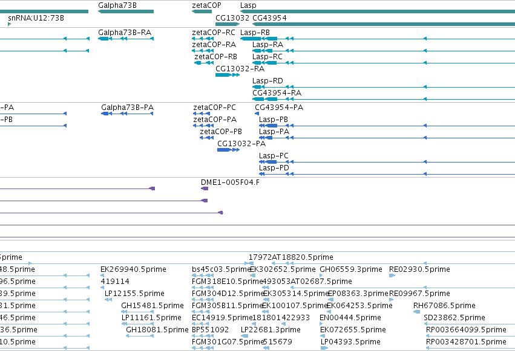Click the zetaCOP gene bar

202,11
